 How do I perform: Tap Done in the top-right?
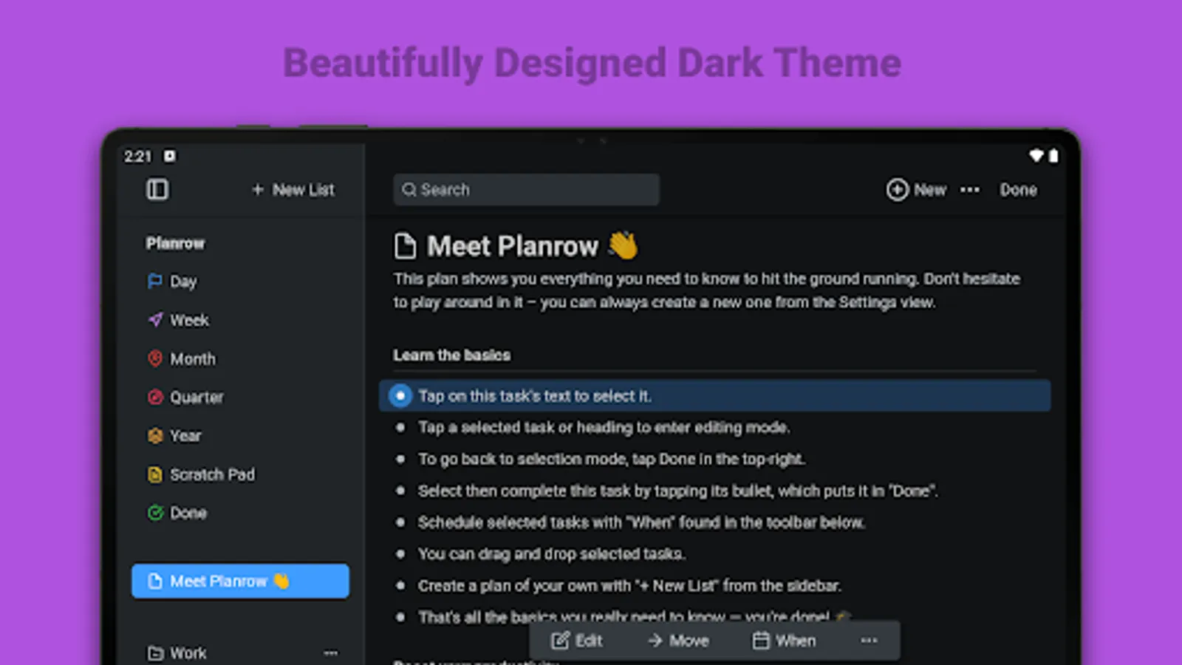point(1018,190)
